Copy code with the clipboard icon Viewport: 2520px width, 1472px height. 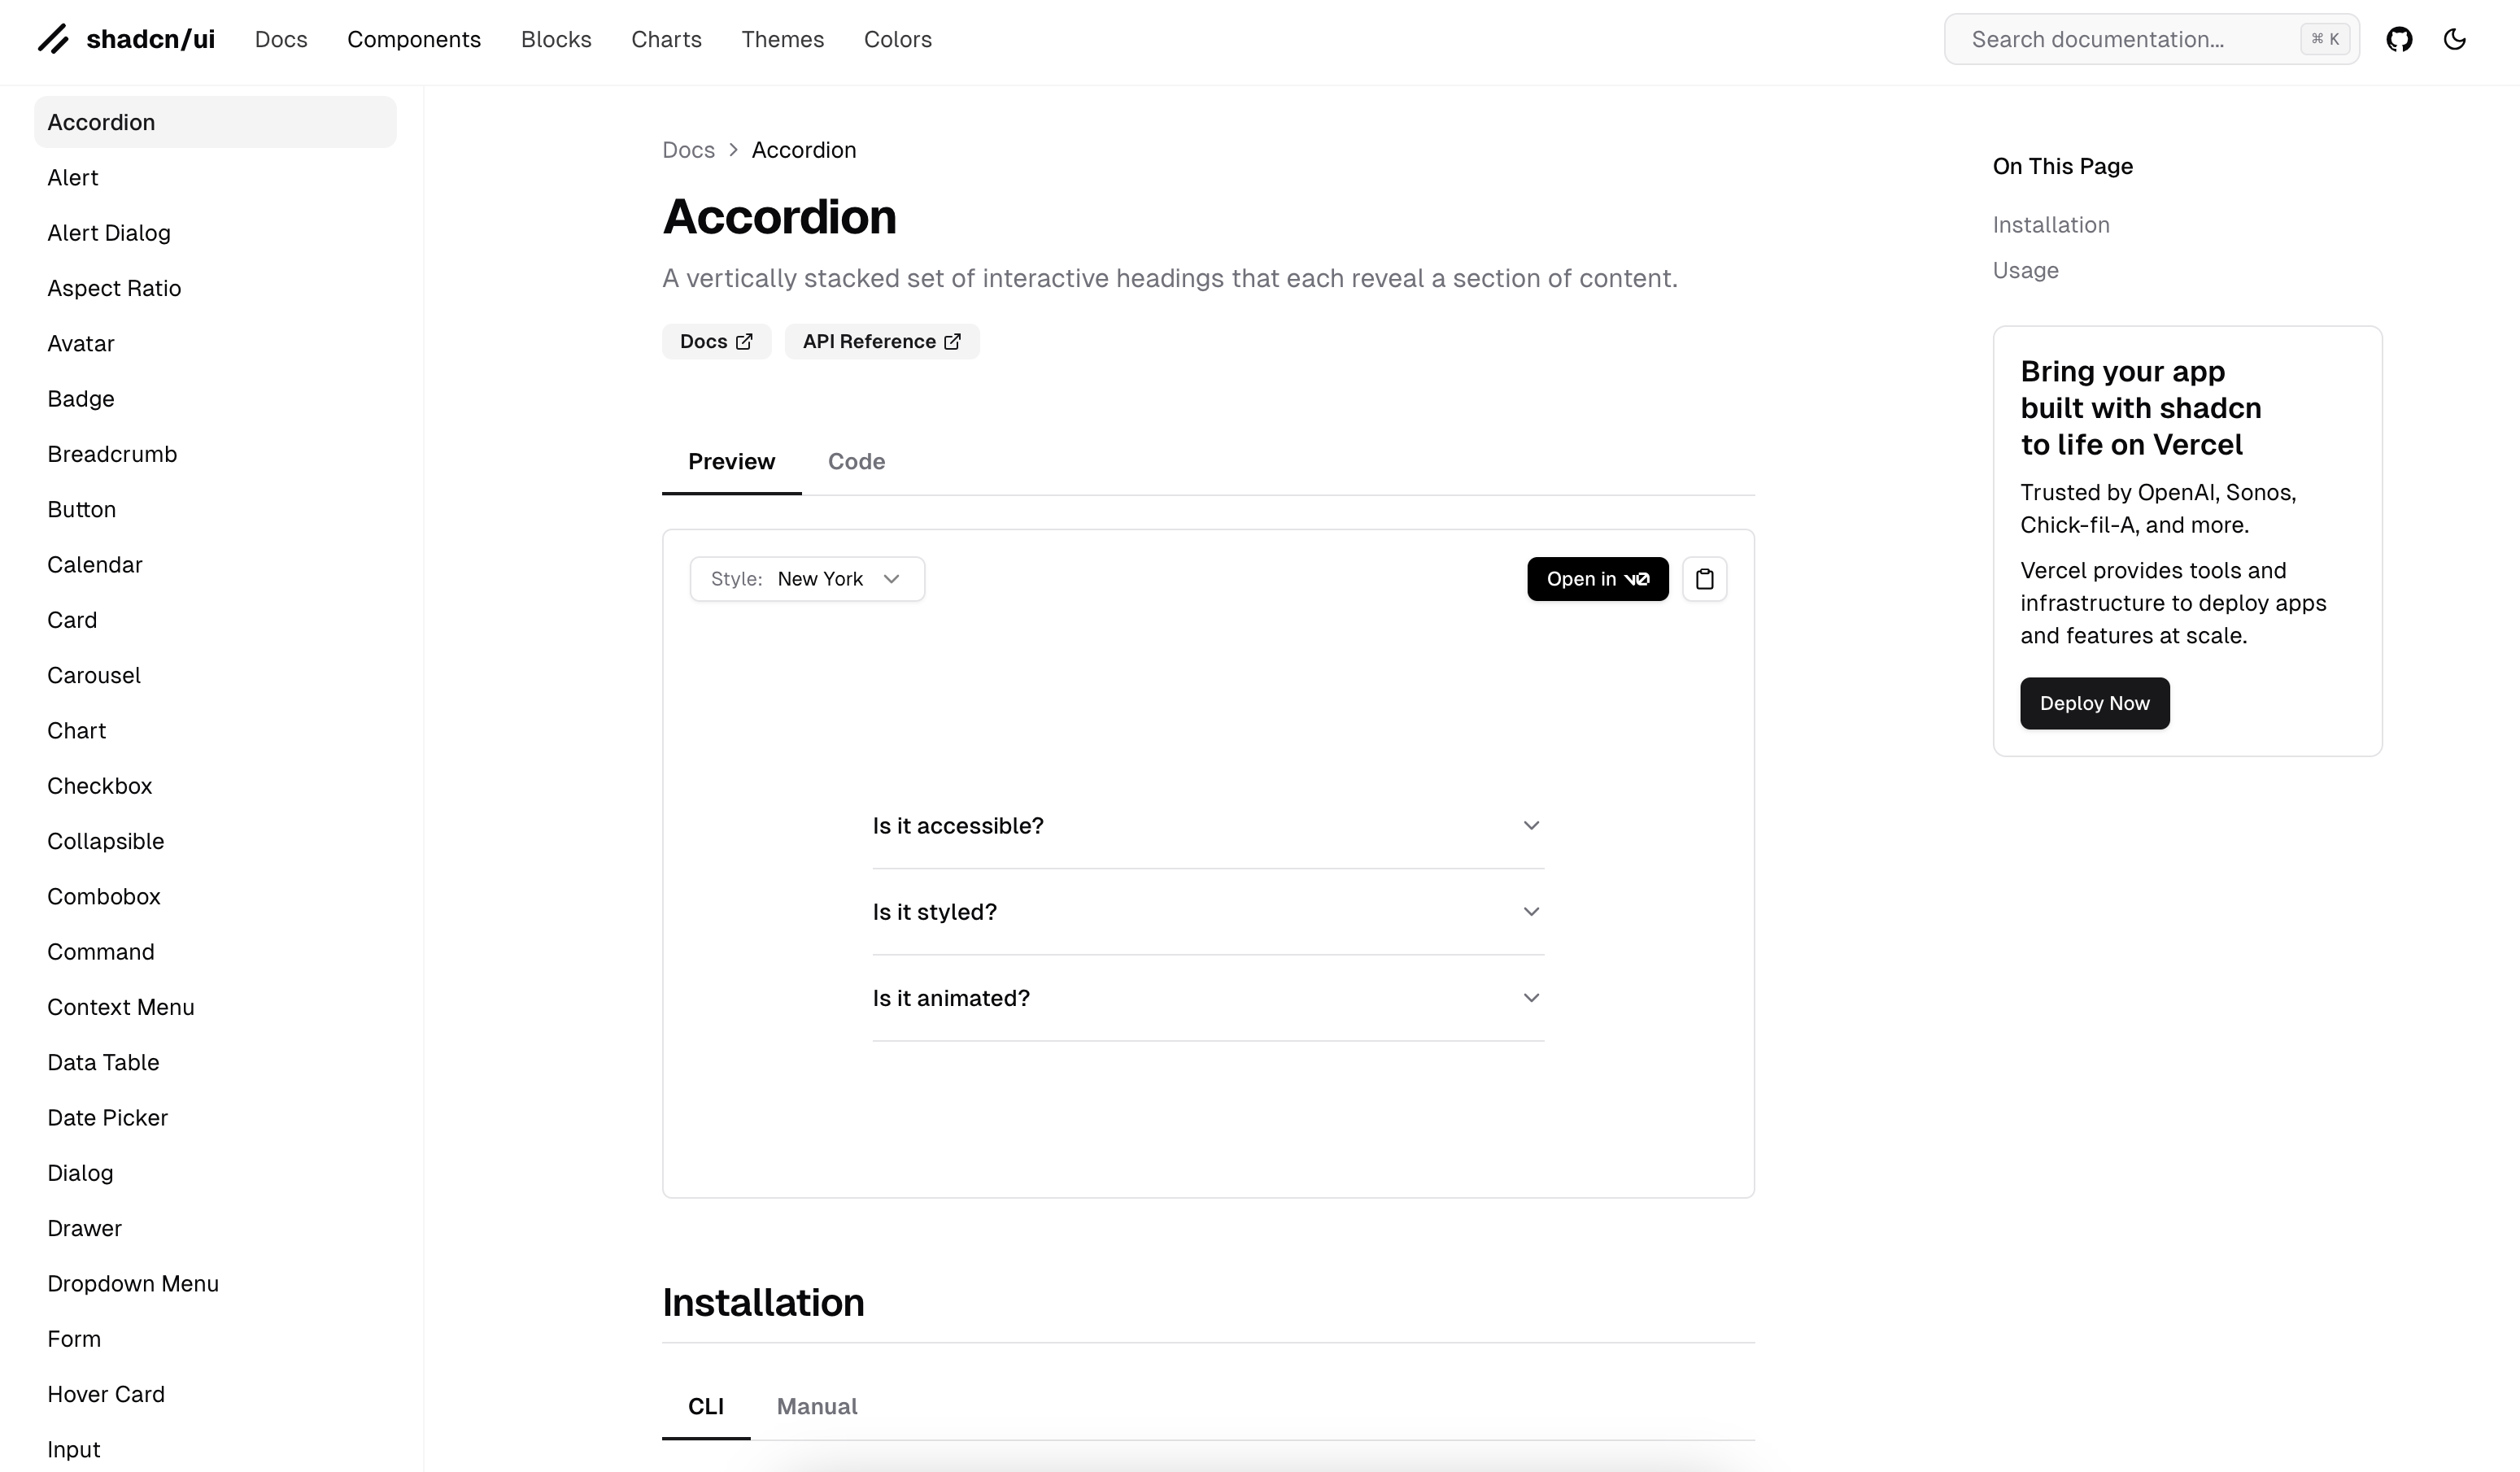(1704, 579)
